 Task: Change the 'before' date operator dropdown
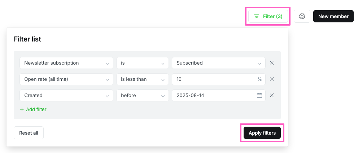click(142, 95)
